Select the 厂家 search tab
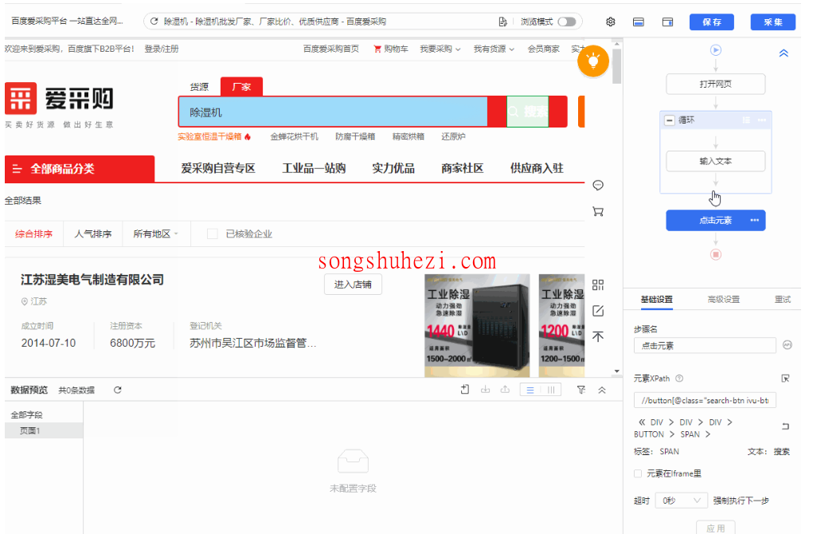813x534 pixels. click(x=241, y=86)
